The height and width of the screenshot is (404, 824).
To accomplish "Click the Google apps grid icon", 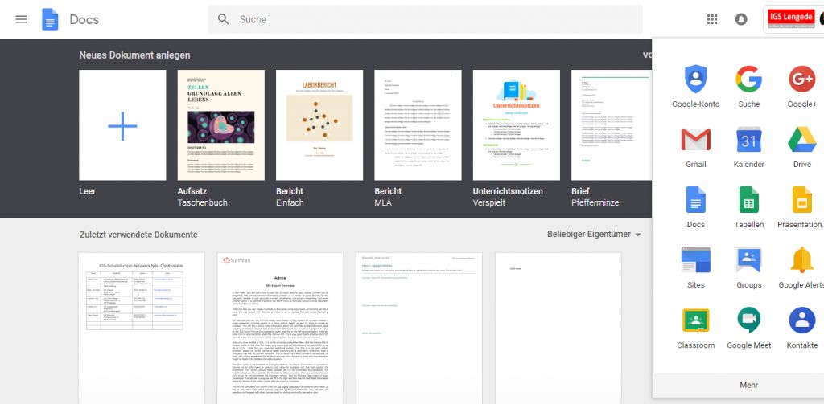I will point(711,19).
